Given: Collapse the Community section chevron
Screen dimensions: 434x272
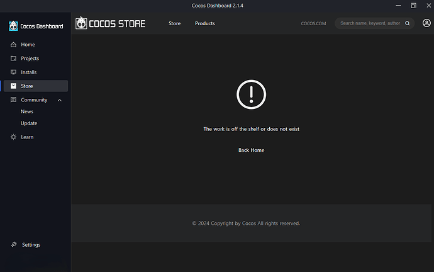Looking at the screenshot, I should pos(60,100).
